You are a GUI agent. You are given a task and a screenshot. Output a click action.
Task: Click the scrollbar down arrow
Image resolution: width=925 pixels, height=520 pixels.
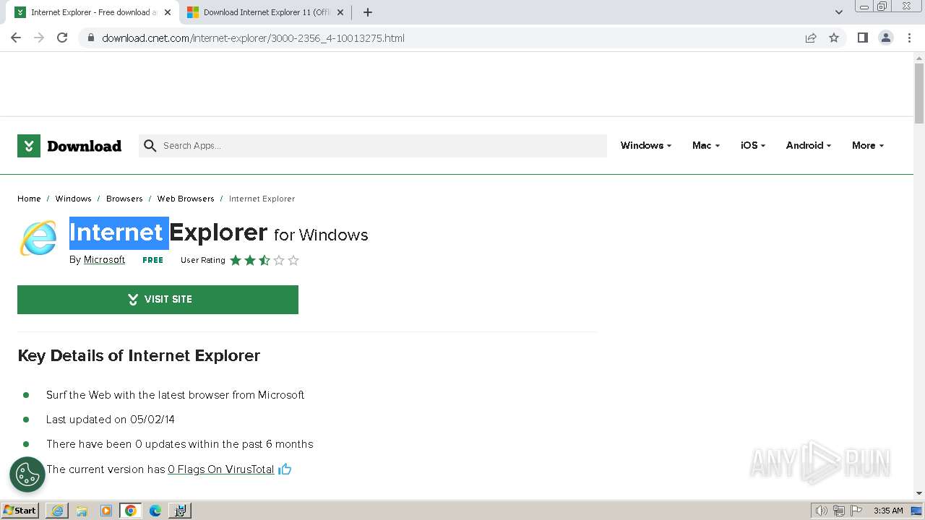pos(919,493)
